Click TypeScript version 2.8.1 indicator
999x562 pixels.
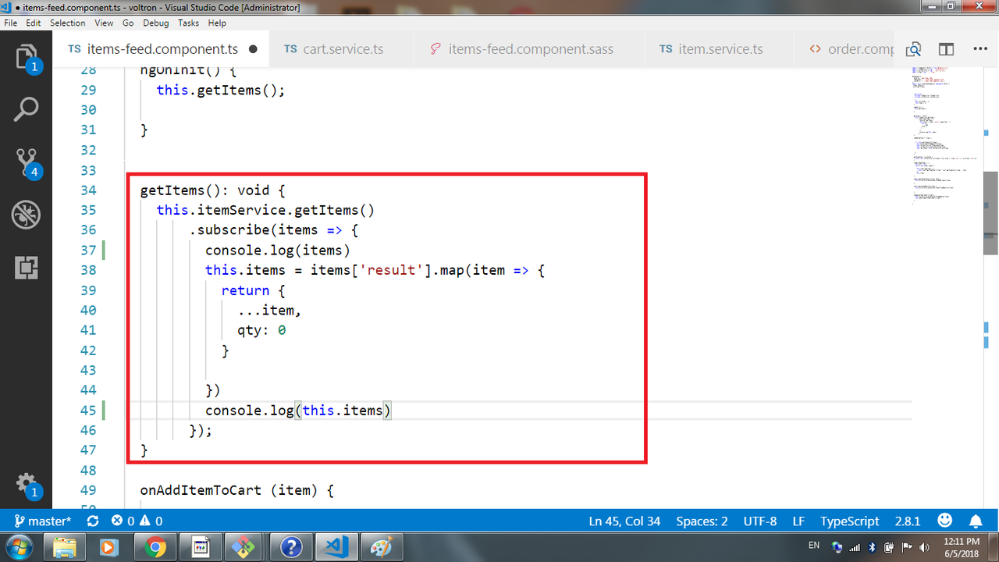(907, 521)
